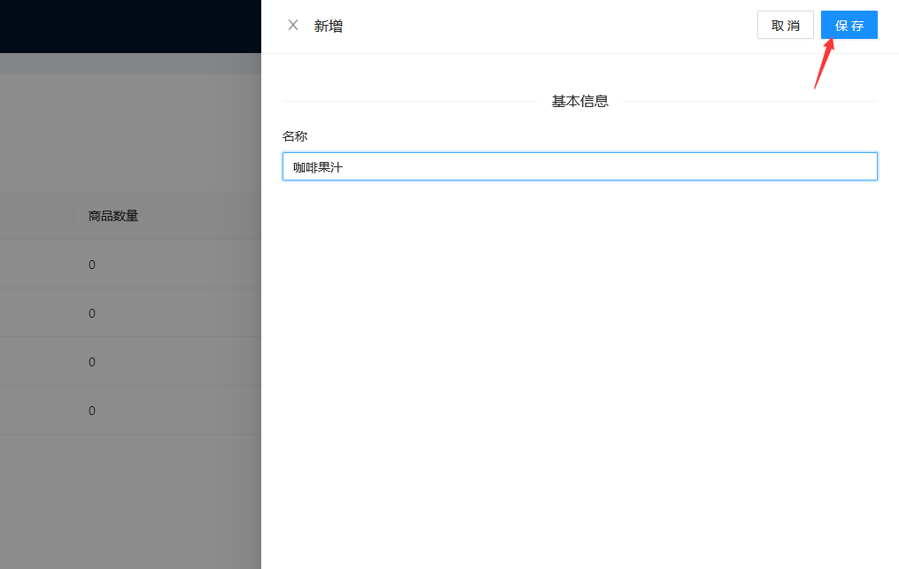
Task: Click the 取消 cancel button
Action: (785, 25)
